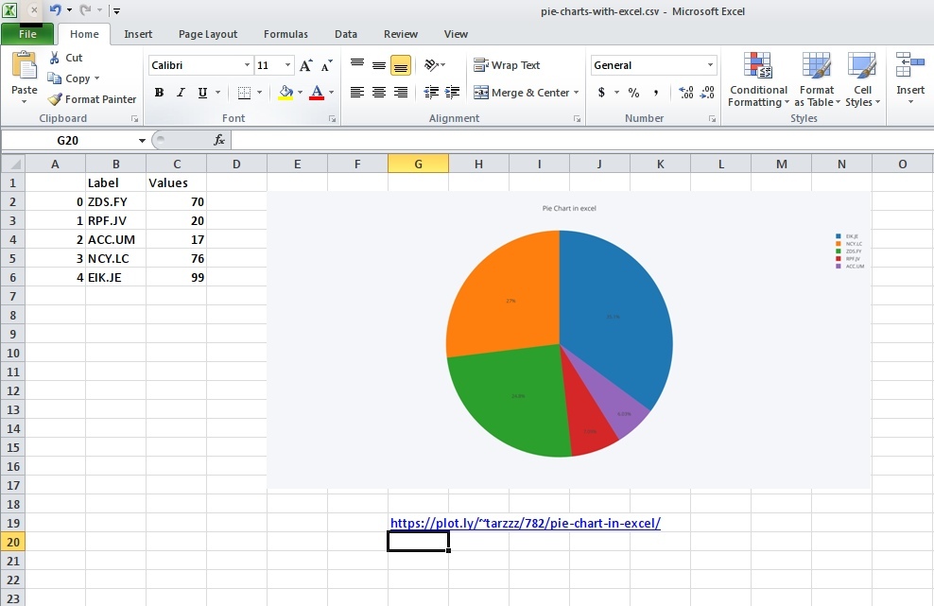Center text horizontally
934x606 pixels.
[379, 93]
